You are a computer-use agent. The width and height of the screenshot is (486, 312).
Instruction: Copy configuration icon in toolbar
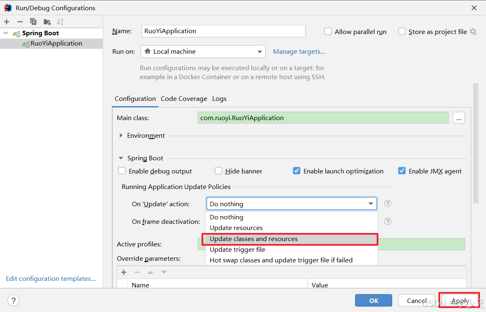pos(33,22)
